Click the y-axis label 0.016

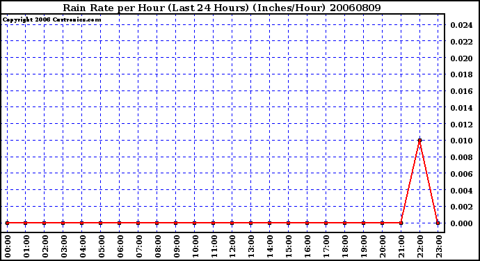461,91
